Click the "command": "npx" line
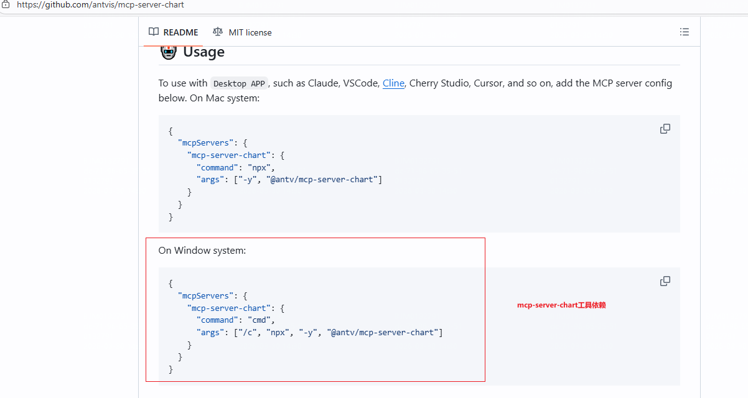Image resolution: width=748 pixels, height=398 pixels. (x=236, y=167)
